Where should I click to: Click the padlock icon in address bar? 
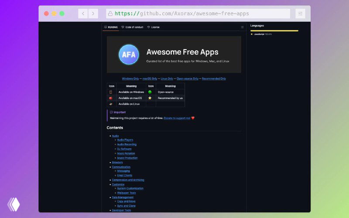point(110,14)
